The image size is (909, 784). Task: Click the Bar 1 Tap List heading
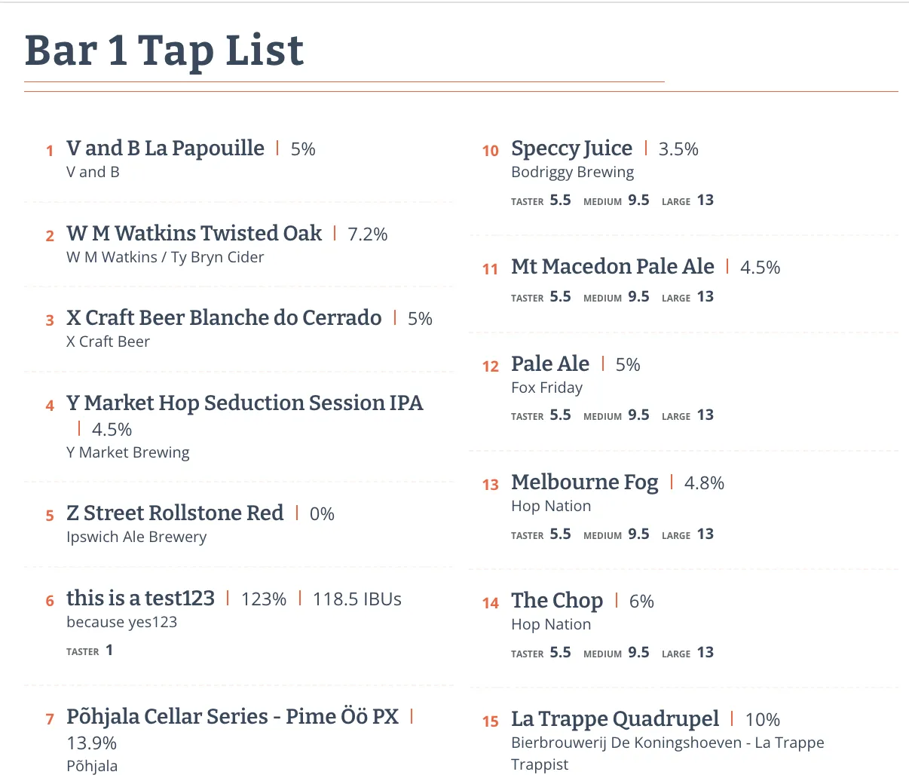coord(164,51)
